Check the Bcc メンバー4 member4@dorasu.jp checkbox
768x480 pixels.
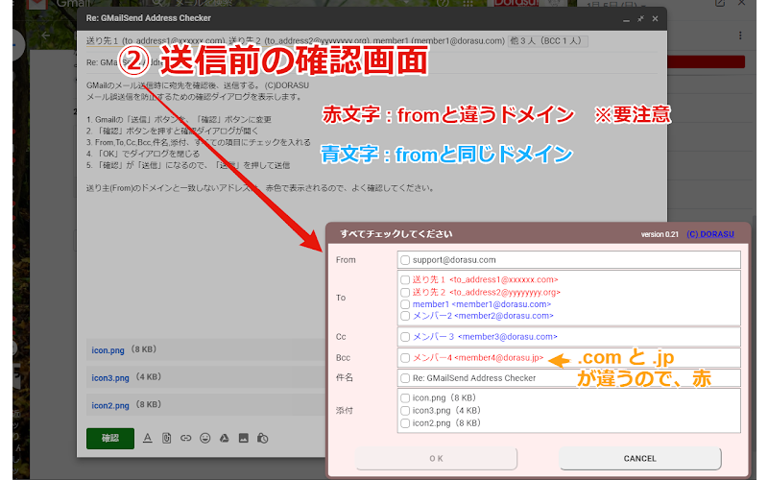click(405, 358)
